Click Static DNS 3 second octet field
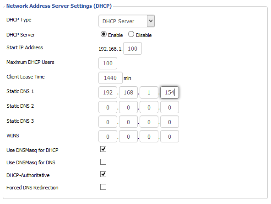The image size is (271, 204). pos(128,122)
